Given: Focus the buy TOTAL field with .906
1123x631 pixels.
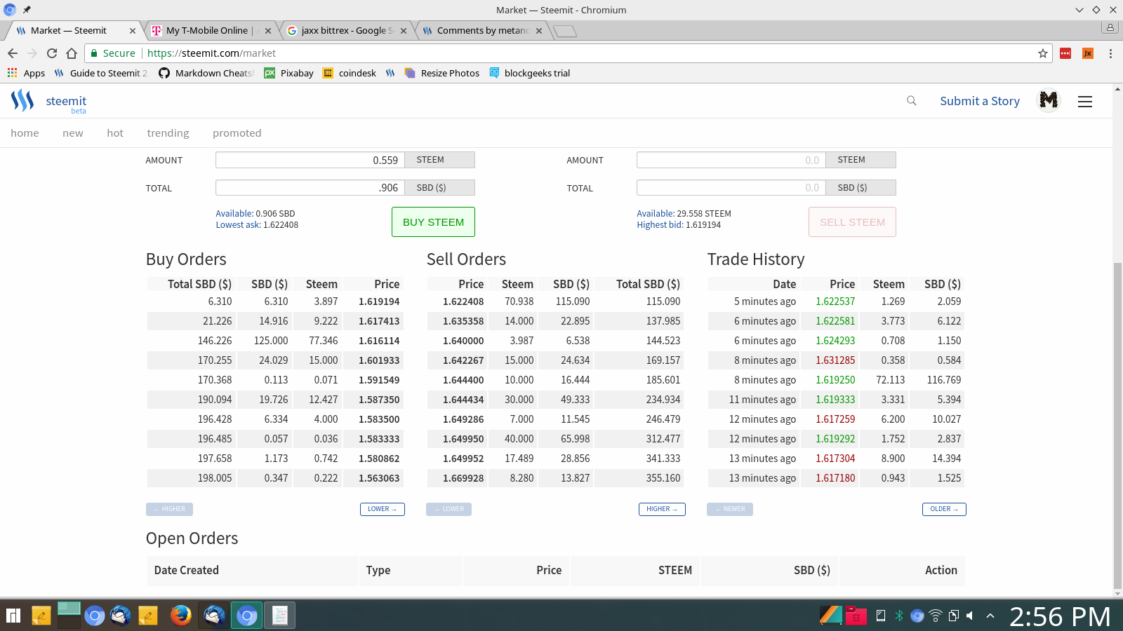Looking at the screenshot, I should click(x=310, y=188).
